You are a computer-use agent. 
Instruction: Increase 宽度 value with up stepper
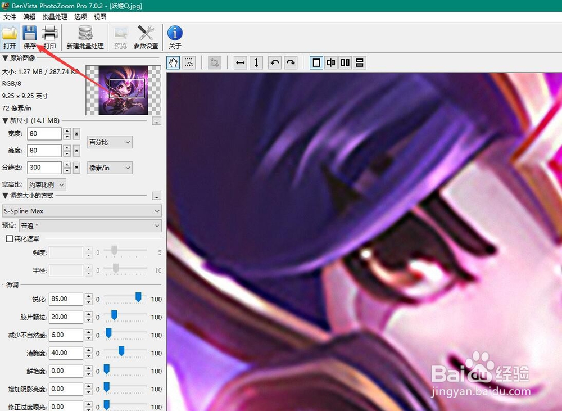[x=67, y=131]
